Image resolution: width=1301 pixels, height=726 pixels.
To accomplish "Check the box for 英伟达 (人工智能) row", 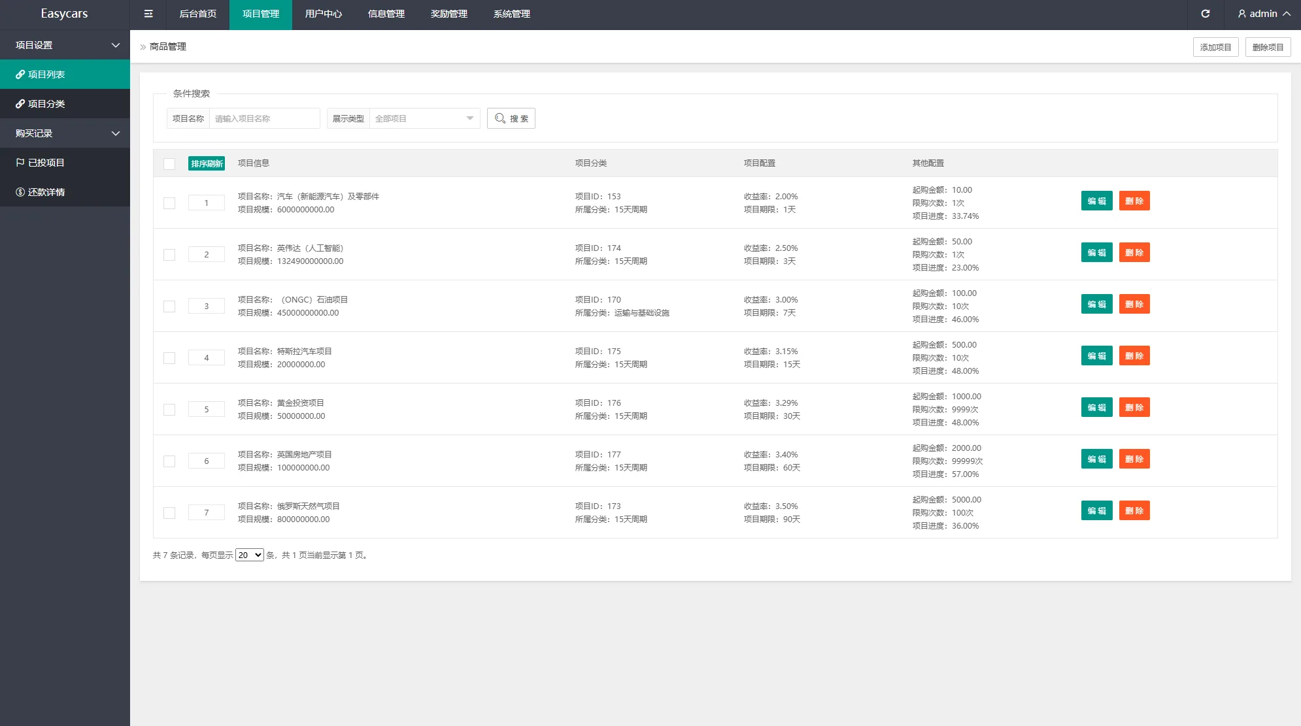I will pos(169,255).
